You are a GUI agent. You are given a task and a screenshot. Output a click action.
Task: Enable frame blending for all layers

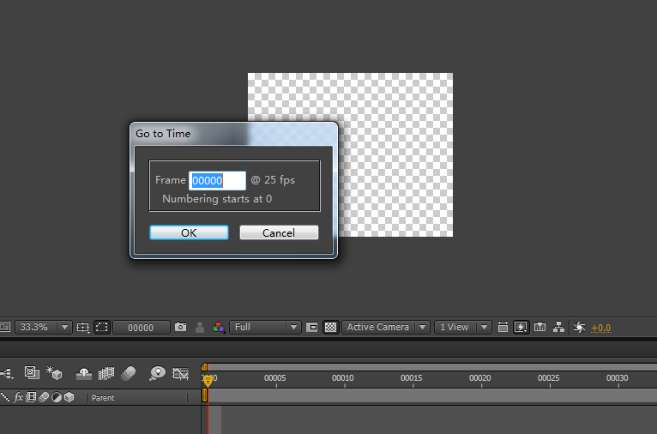coord(106,373)
